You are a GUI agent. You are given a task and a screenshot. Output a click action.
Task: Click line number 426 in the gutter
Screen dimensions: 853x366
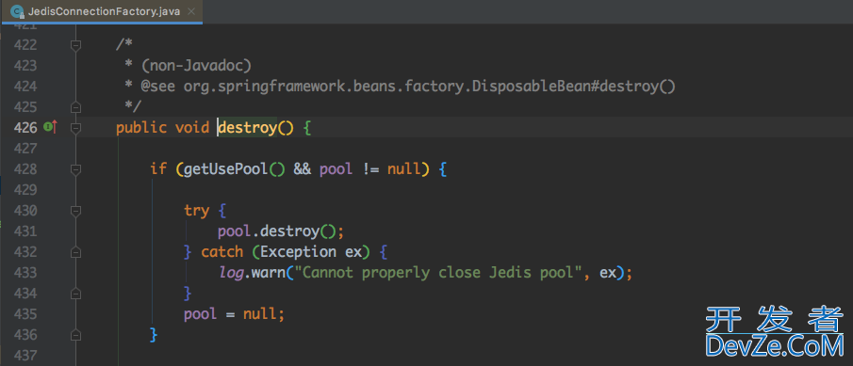coord(25,128)
